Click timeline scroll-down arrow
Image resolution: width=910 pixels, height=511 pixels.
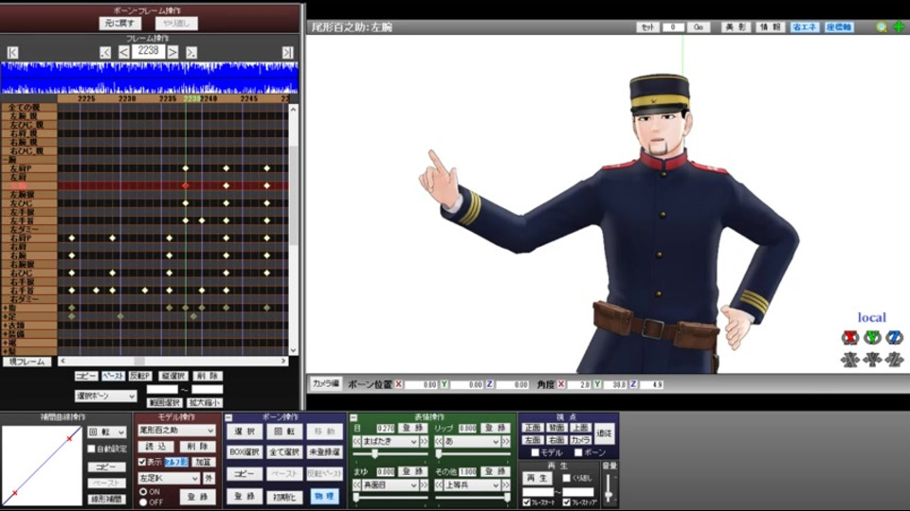(x=293, y=350)
